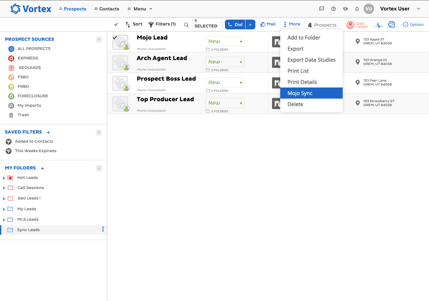This screenshot has height=301, width=429.
Task: Expand the Hot Leads folder
Action: point(4,178)
